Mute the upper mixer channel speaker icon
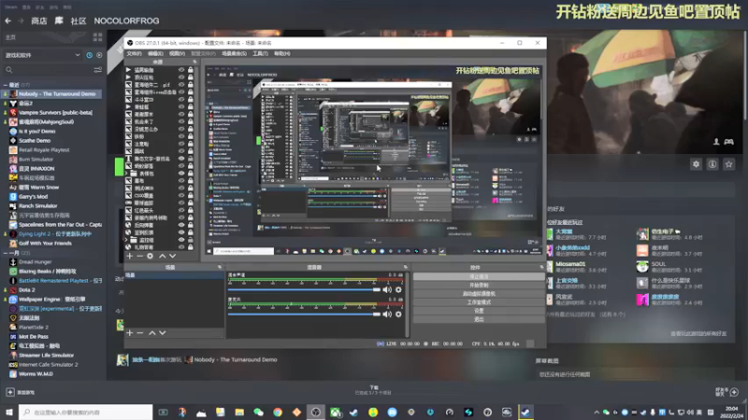Viewport: 748px width, 420px height. point(387,290)
